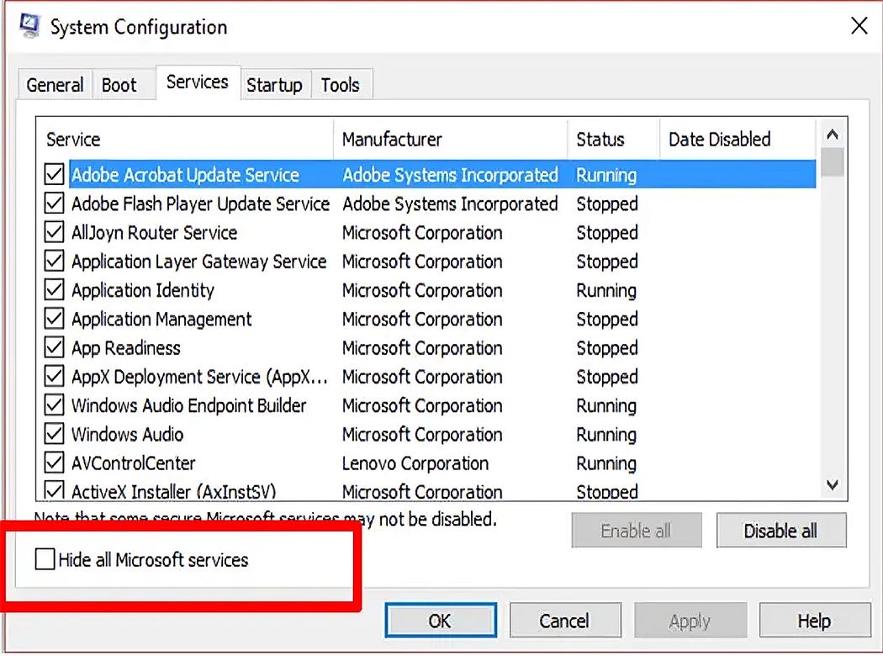
Task: Click the services list scrollbar thumb
Action: click(x=833, y=162)
